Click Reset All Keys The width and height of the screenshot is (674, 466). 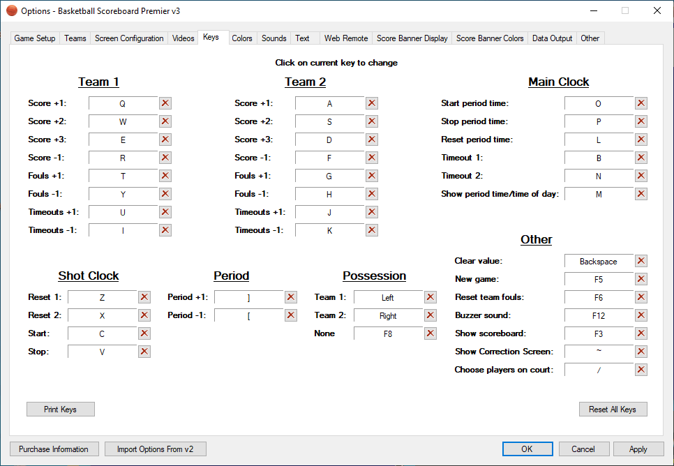pyautogui.click(x=613, y=409)
